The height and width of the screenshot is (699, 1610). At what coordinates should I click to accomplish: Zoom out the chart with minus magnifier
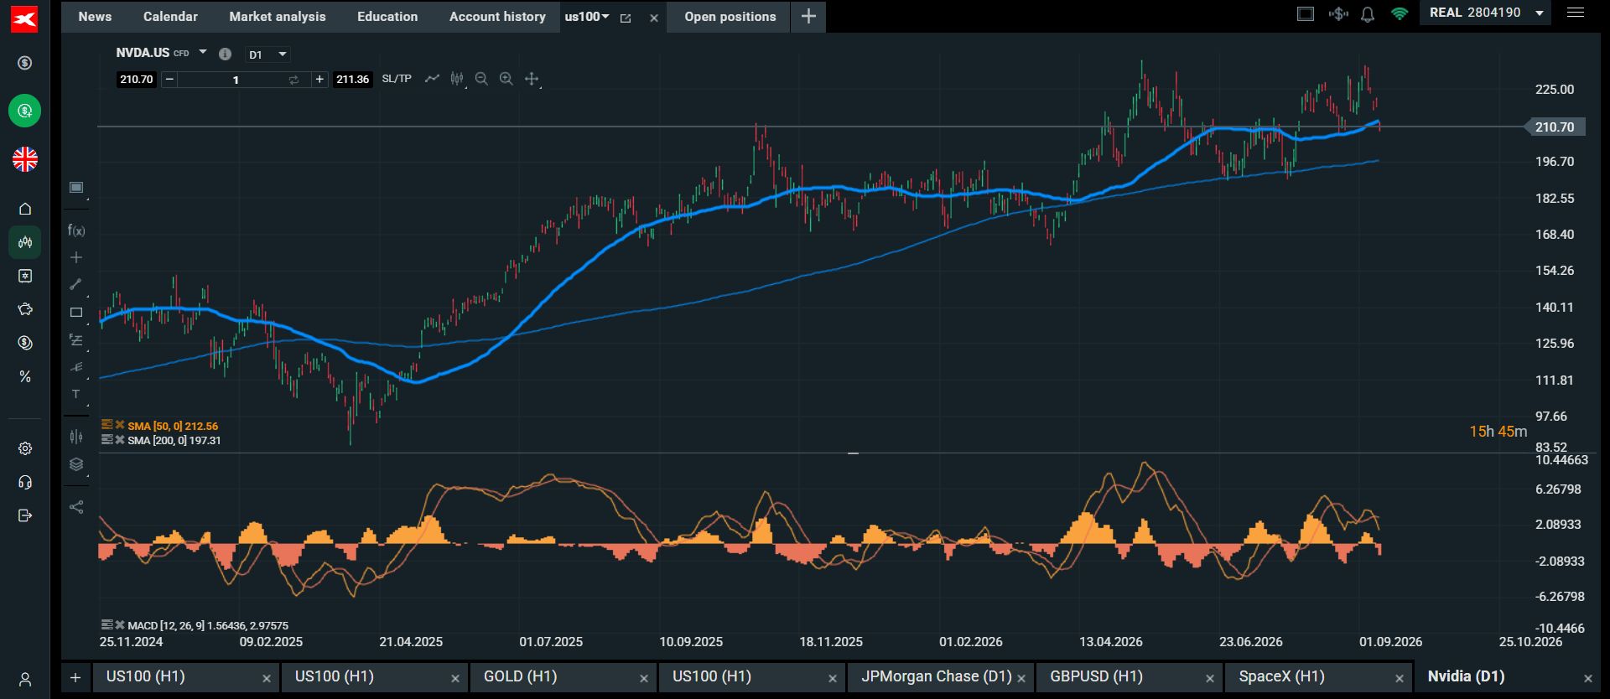[481, 79]
